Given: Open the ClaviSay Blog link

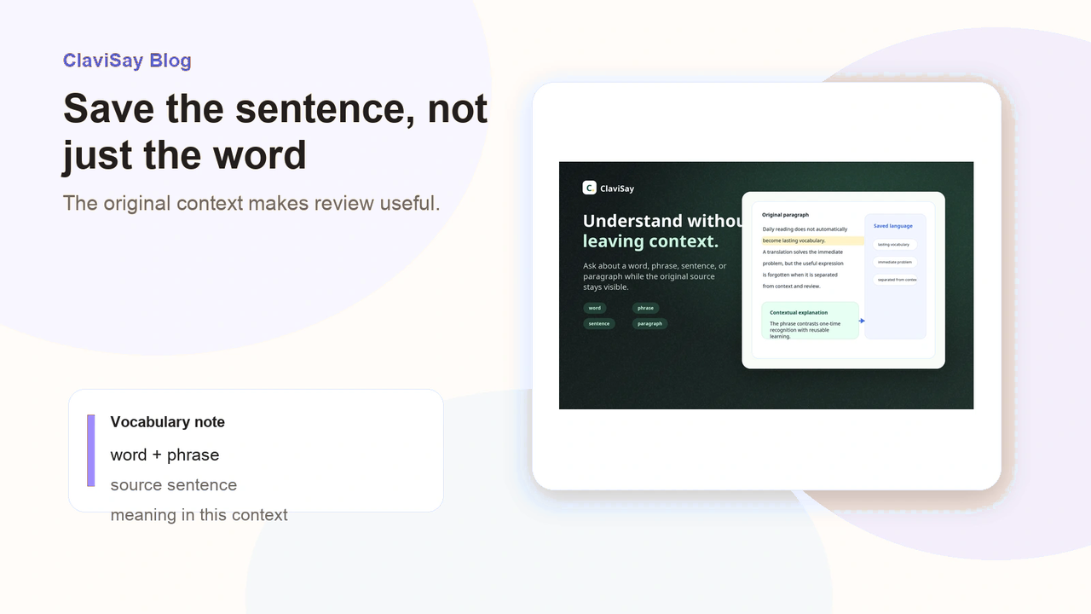Looking at the screenshot, I should tap(127, 61).
